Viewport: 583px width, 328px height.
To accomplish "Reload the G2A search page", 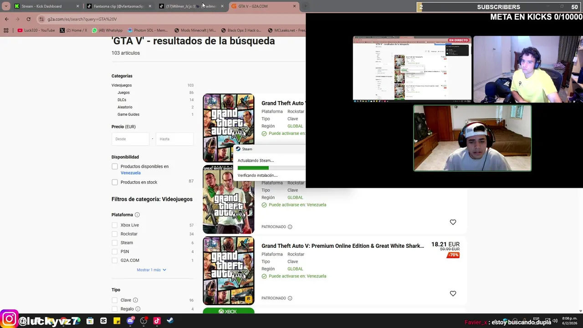I will coord(28,19).
